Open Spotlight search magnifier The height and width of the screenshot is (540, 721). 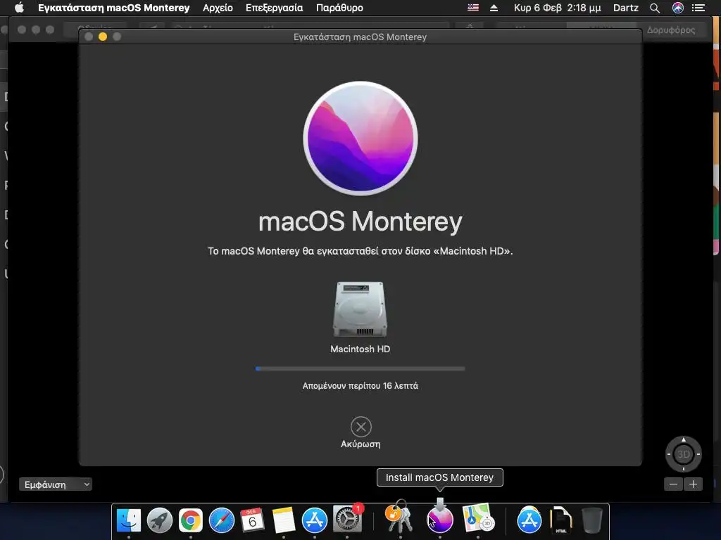(x=655, y=8)
